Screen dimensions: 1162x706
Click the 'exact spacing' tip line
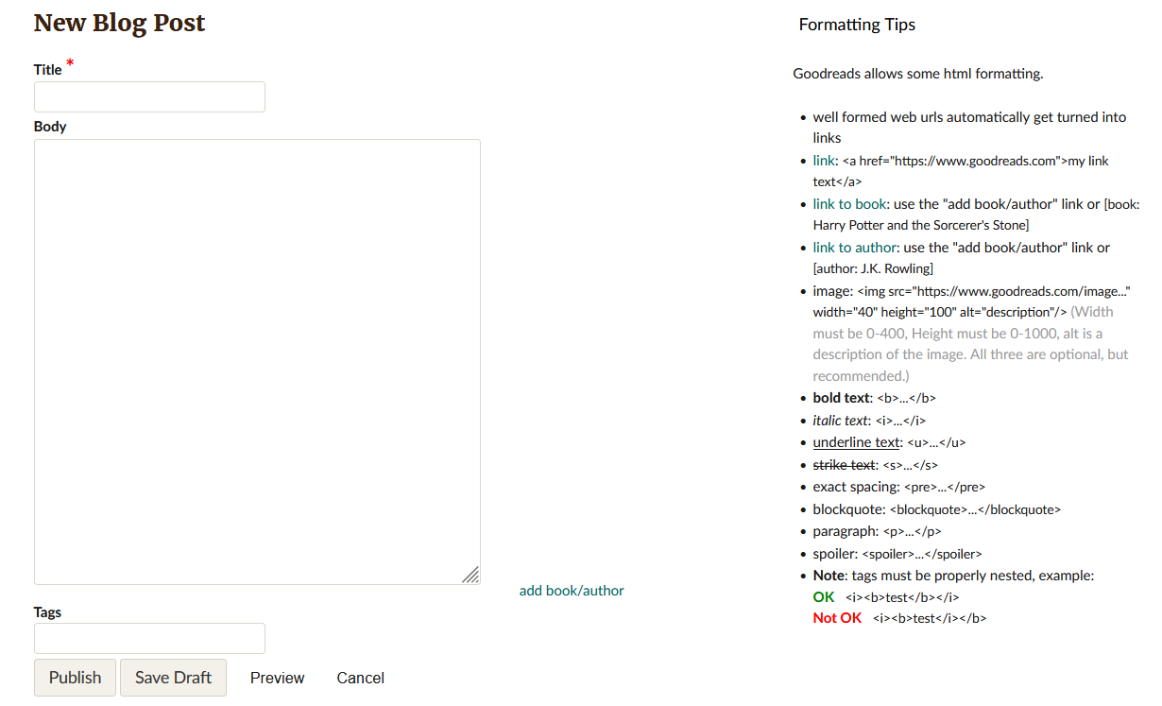coord(899,487)
